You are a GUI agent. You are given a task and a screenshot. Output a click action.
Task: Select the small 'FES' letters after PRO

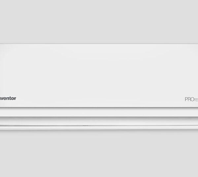pos(196,100)
